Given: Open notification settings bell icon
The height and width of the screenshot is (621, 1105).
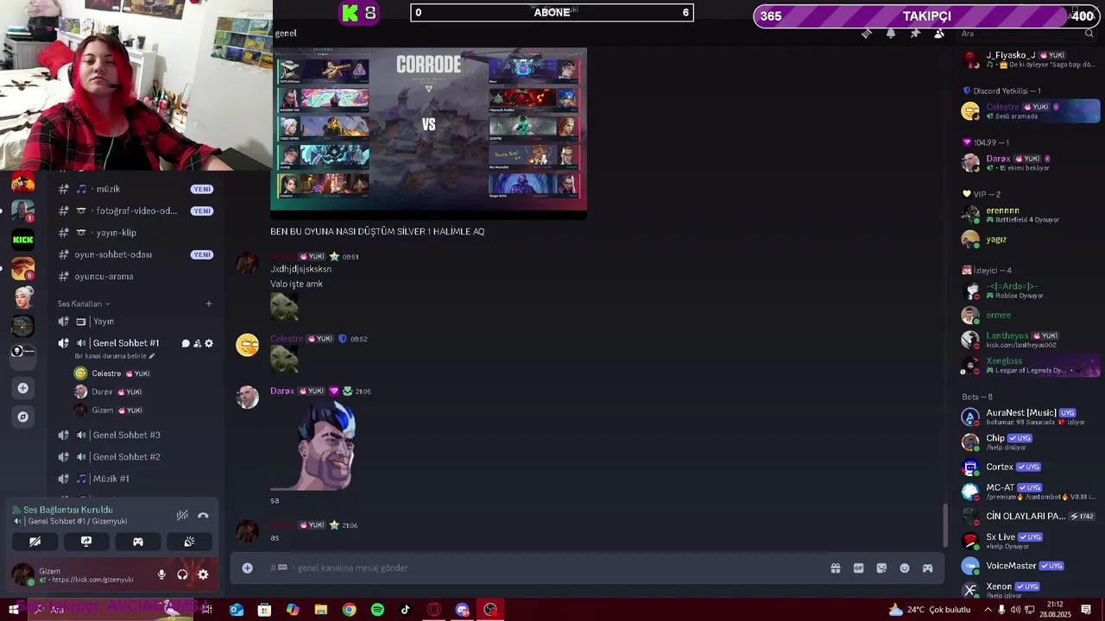Looking at the screenshot, I should [x=891, y=34].
